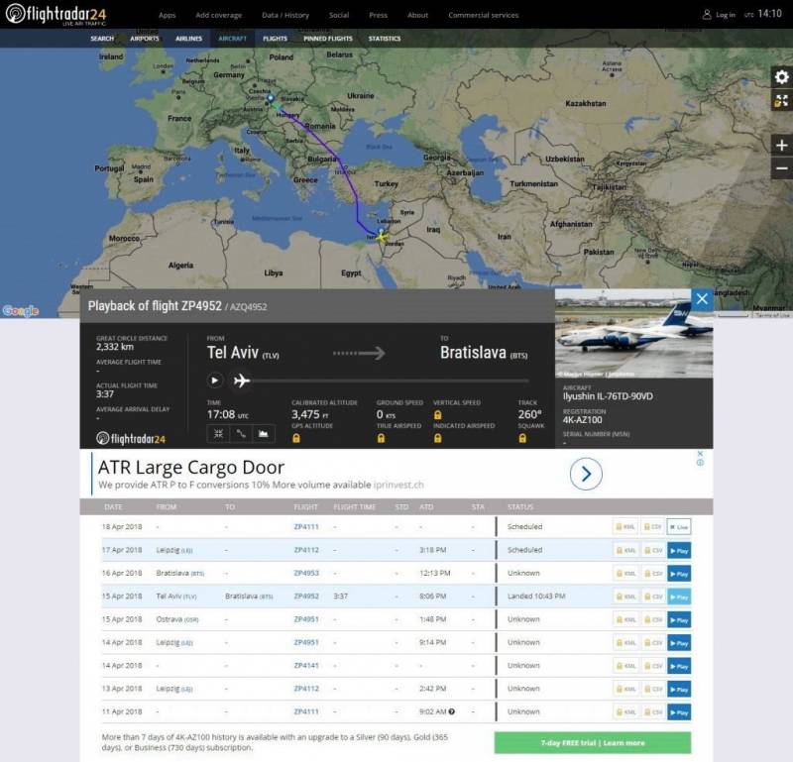Switch to the Flights tab
The width and height of the screenshot is (793, 762).
(275, 39)
